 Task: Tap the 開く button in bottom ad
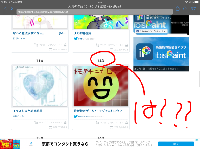pyautogui.click(x=176, y=144)
